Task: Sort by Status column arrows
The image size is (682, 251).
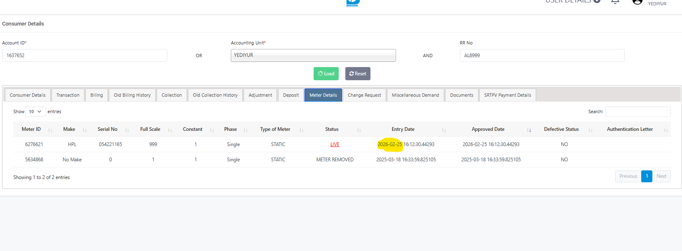Action: [x=359, y=130]
